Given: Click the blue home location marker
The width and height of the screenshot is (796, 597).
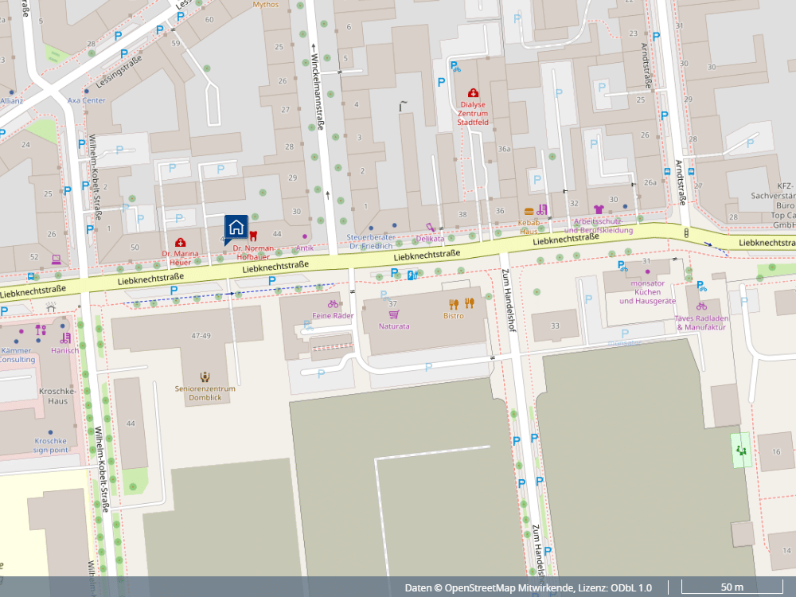Looking at the screenshot, I should coord(236,229).
